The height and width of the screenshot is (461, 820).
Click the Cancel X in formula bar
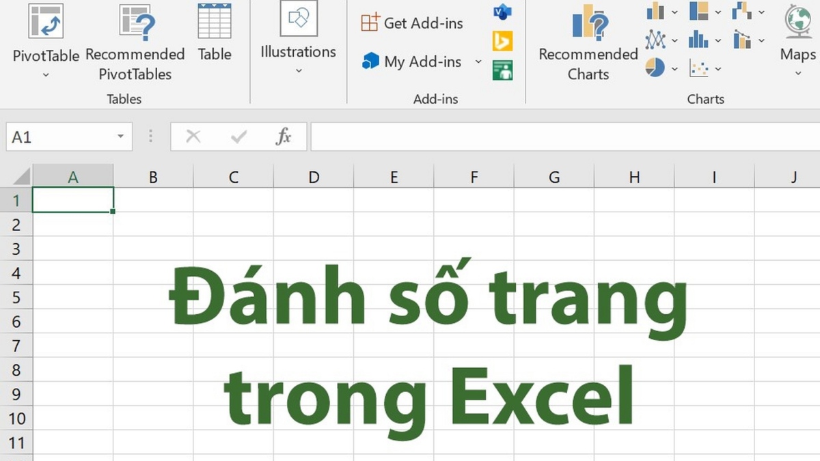(193, 137)
